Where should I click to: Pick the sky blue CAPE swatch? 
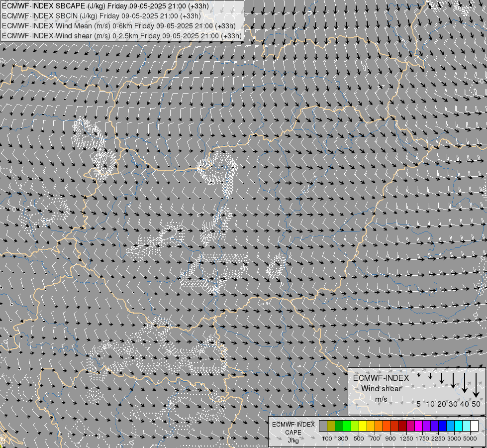point(451,426)
